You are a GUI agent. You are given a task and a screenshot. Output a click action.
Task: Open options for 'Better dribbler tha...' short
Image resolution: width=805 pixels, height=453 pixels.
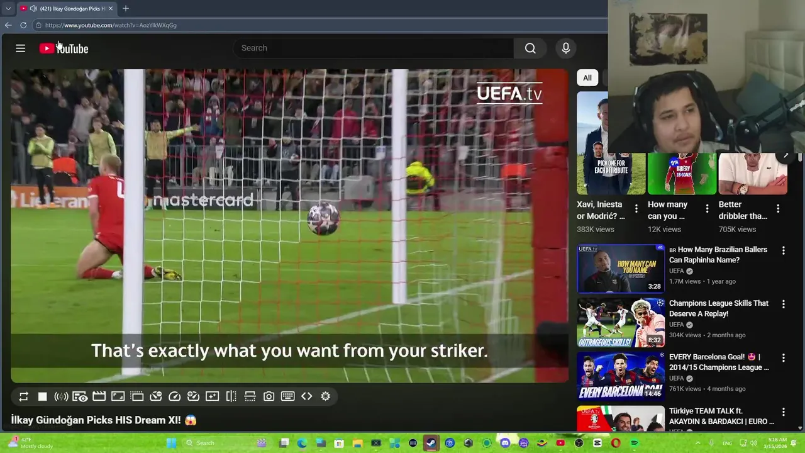coord(778,208)
